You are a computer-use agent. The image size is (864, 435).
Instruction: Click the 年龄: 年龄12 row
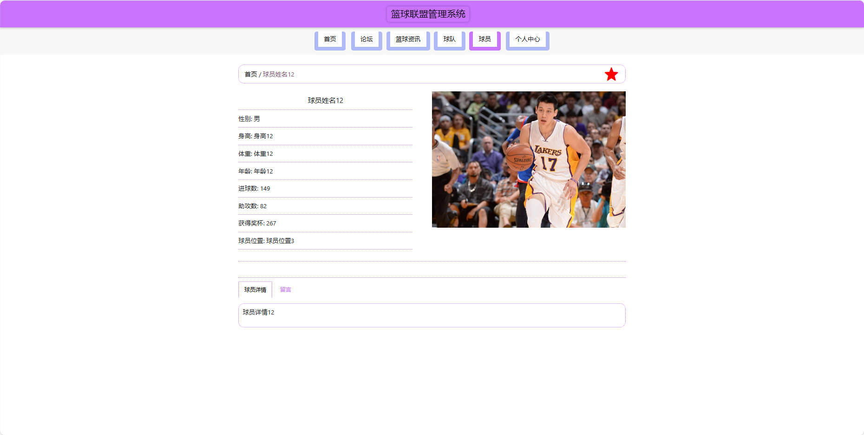coord(325,171)
